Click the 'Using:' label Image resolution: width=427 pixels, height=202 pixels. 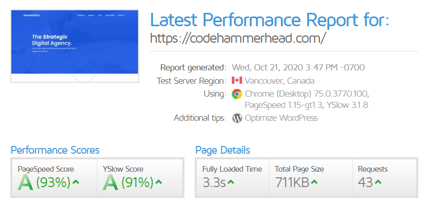pos(215,94)
